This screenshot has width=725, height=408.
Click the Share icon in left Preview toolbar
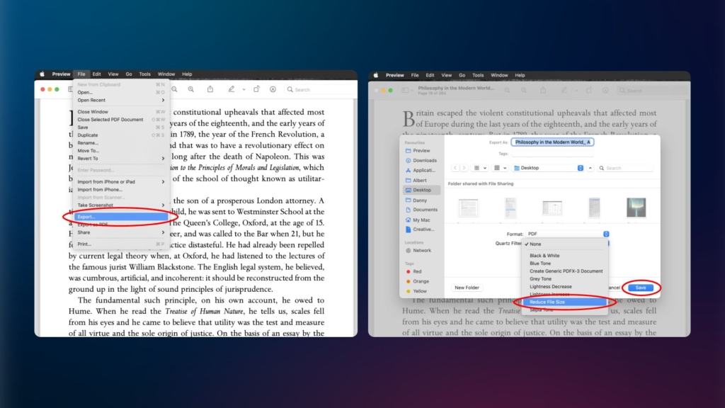(210, 89)
